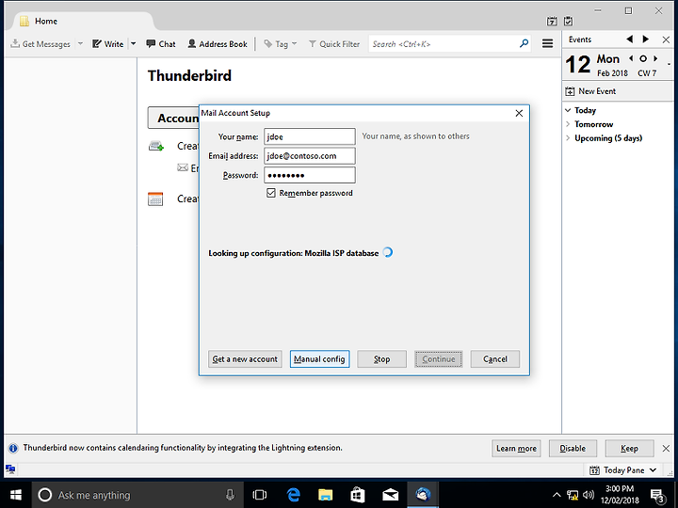Image resolution: width=678 pixels, height=508 pixels.
Task: Click the magnifier search icon
Action: point(524,43)
